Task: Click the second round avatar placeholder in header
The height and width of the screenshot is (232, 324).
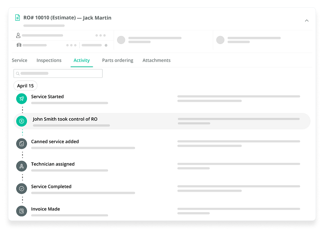Action: coord(220,40)
